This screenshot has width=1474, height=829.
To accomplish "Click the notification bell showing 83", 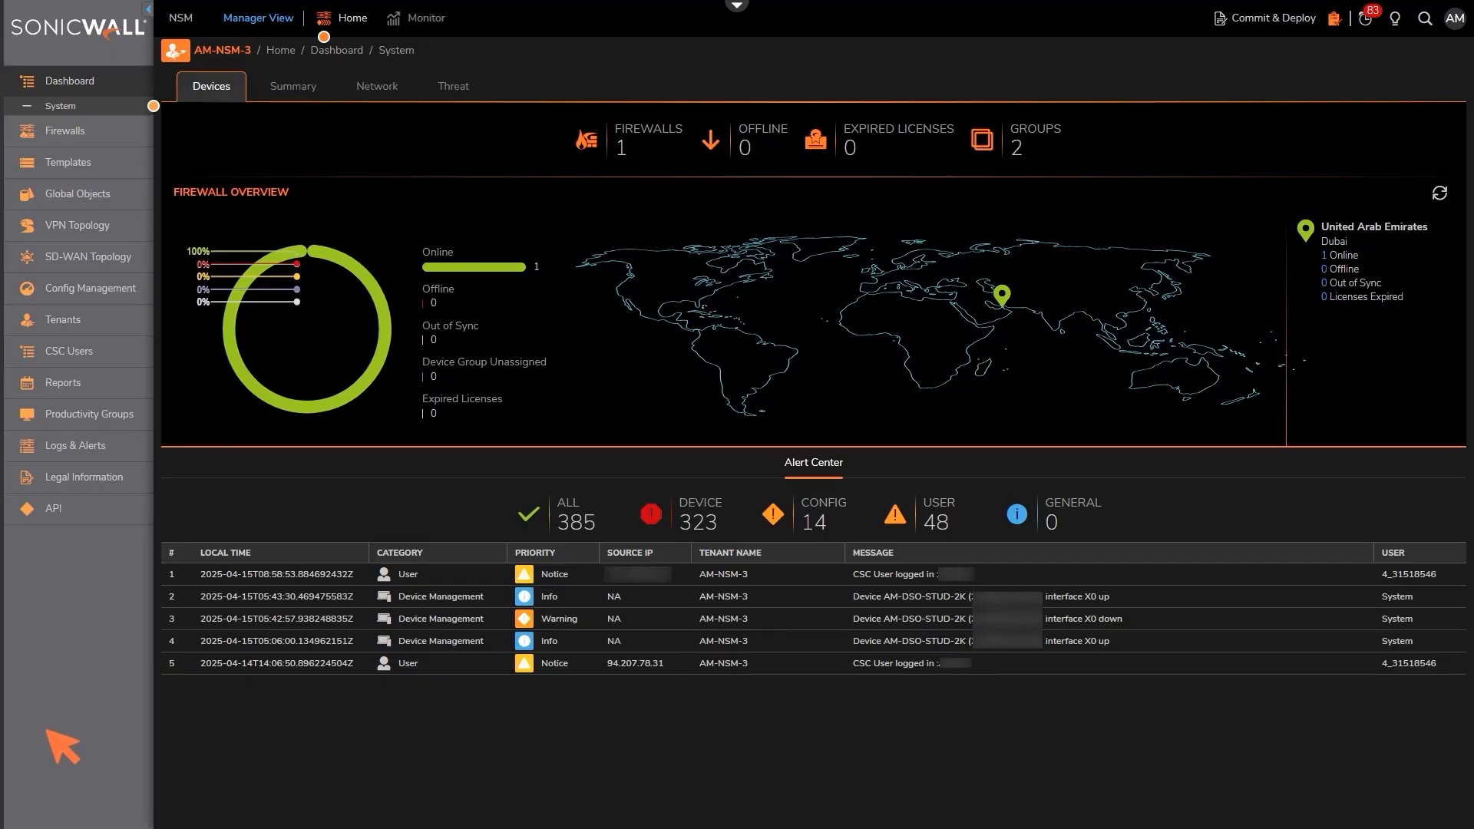I will [1365, 18].
